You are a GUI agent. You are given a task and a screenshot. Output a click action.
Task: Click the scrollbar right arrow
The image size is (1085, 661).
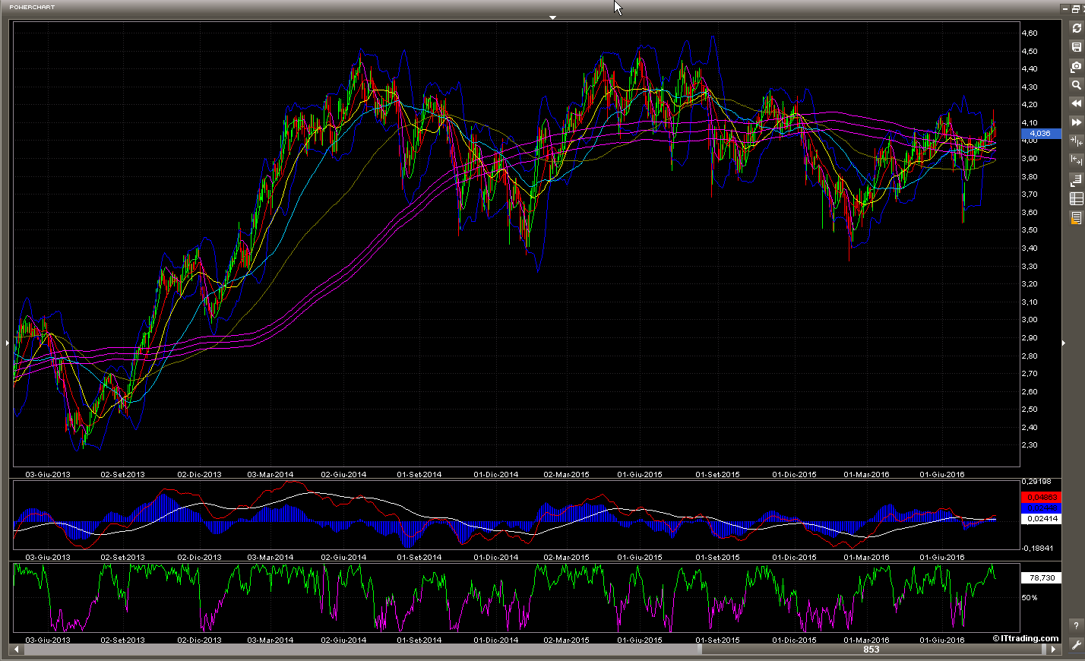(1053, 650)
